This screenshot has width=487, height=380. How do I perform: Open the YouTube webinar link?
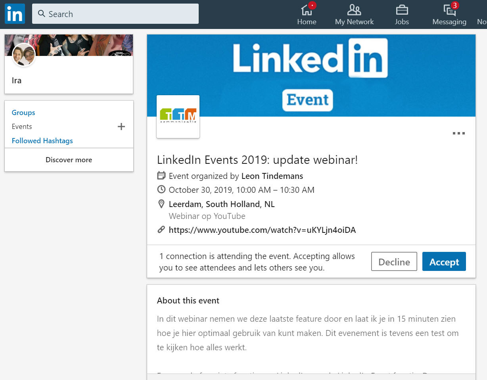(262, 230)
